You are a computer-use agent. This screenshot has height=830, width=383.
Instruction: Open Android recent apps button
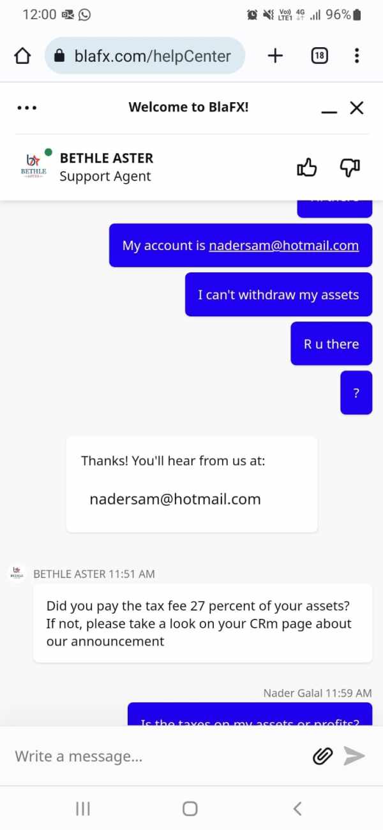(x=83, y=809)
